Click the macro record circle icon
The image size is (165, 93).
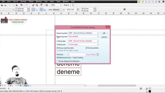[159, 2]
